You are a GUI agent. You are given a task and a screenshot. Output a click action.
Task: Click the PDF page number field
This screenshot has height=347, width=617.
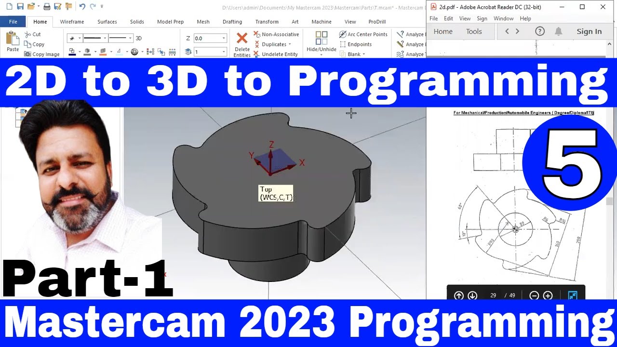tap(493, 295)
